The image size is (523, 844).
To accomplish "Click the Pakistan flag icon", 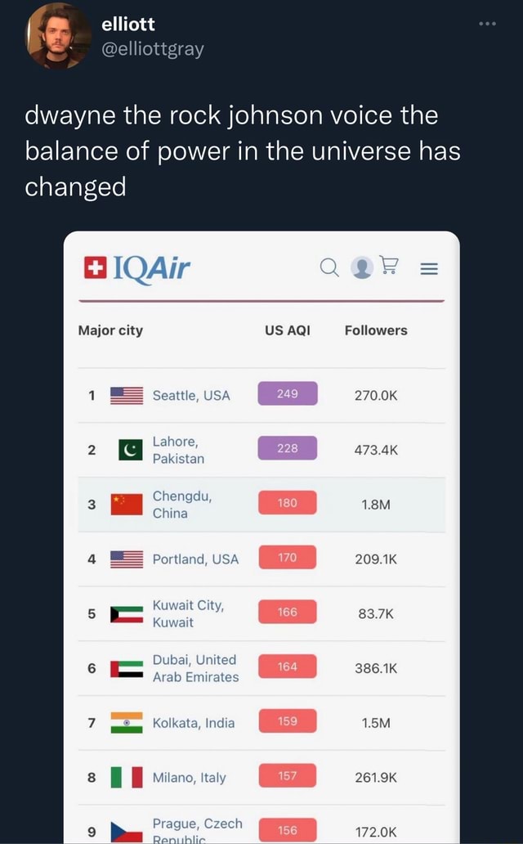I will pos(129,450).
